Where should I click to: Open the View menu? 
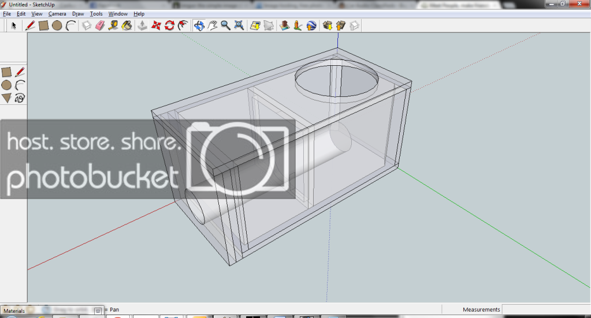36,13
